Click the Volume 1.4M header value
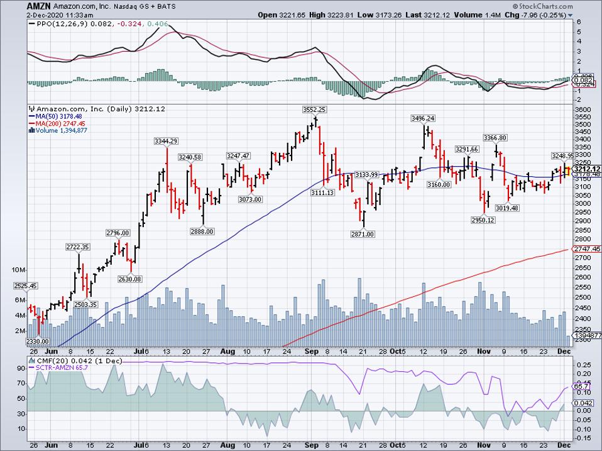The width and height of the screenshot is (602, 451). coord(477,15)
